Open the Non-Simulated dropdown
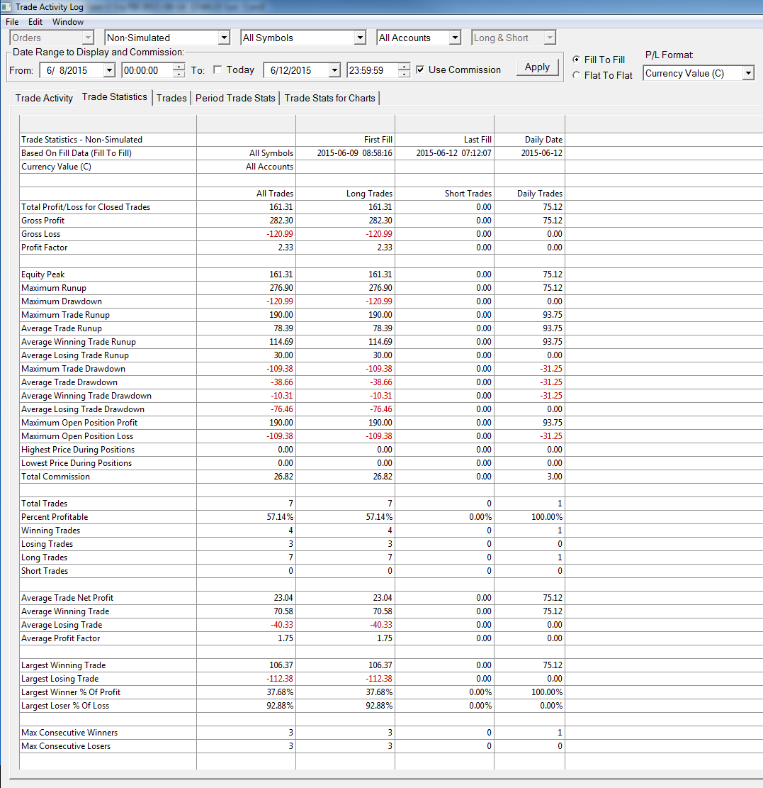 [x=224, y=38]
